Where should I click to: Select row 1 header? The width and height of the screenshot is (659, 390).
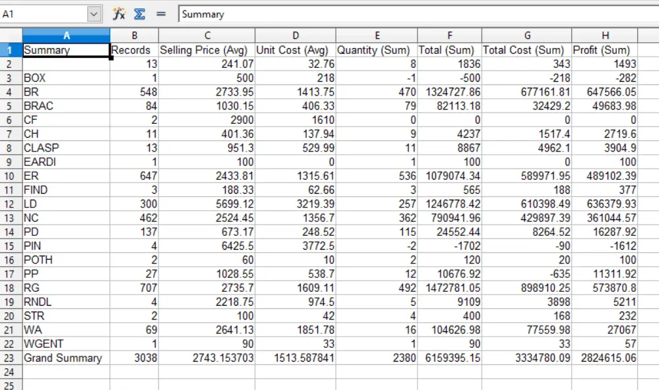11,50
